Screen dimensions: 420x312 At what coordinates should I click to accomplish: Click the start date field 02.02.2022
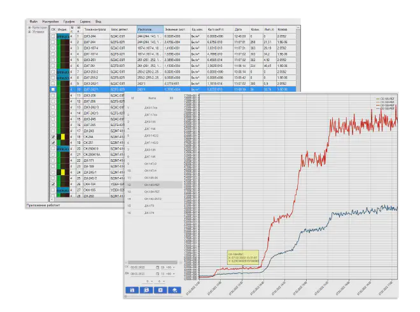[143, 267]
